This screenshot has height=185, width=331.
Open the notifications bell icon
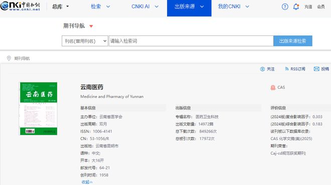(x=296, y=6)
